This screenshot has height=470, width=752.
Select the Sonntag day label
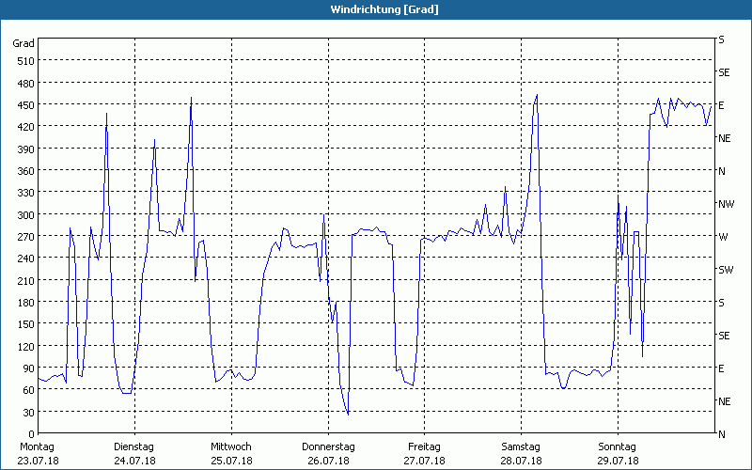click(x=617, y=446)
